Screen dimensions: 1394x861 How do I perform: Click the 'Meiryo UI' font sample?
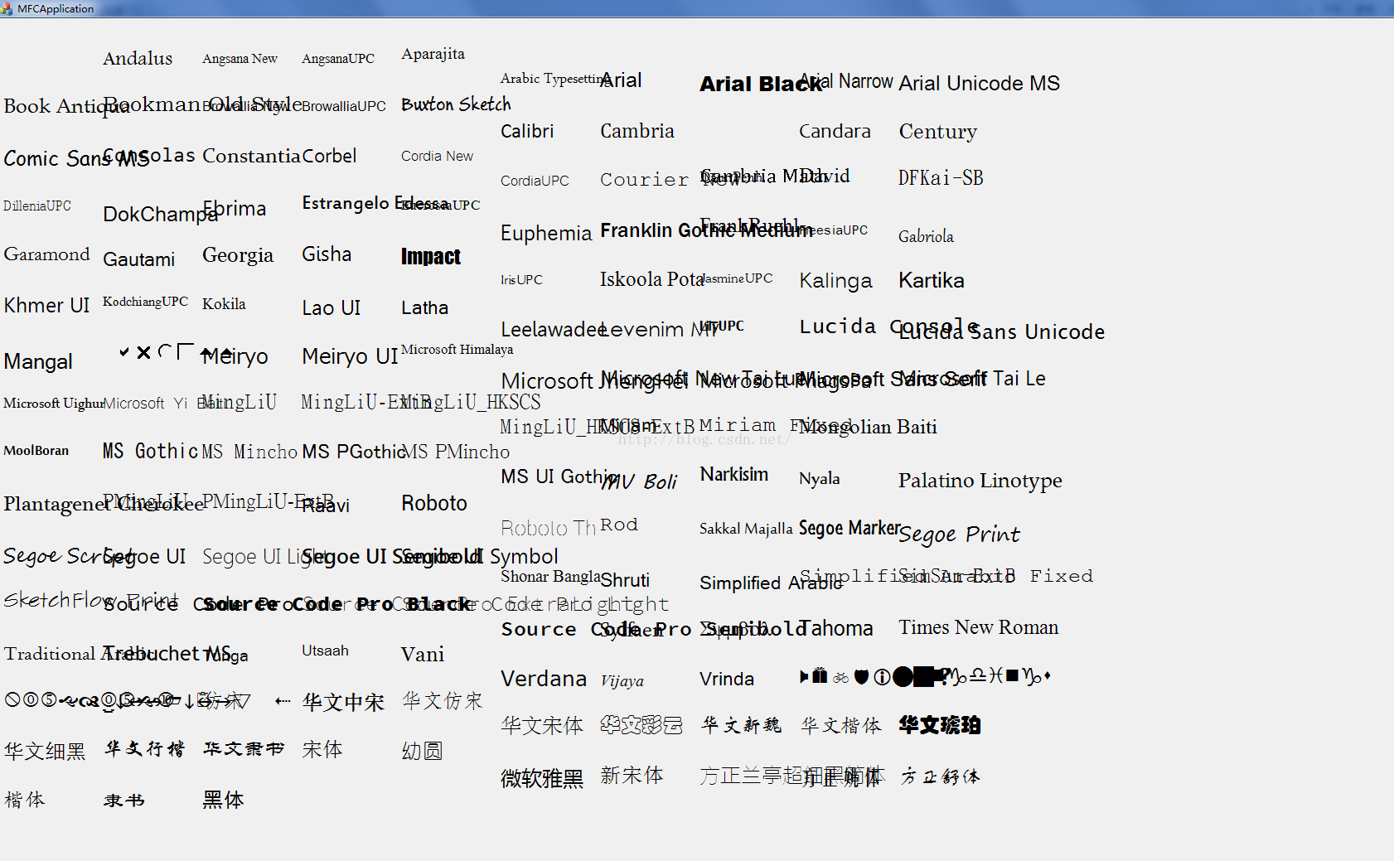(x=350, y=356)
